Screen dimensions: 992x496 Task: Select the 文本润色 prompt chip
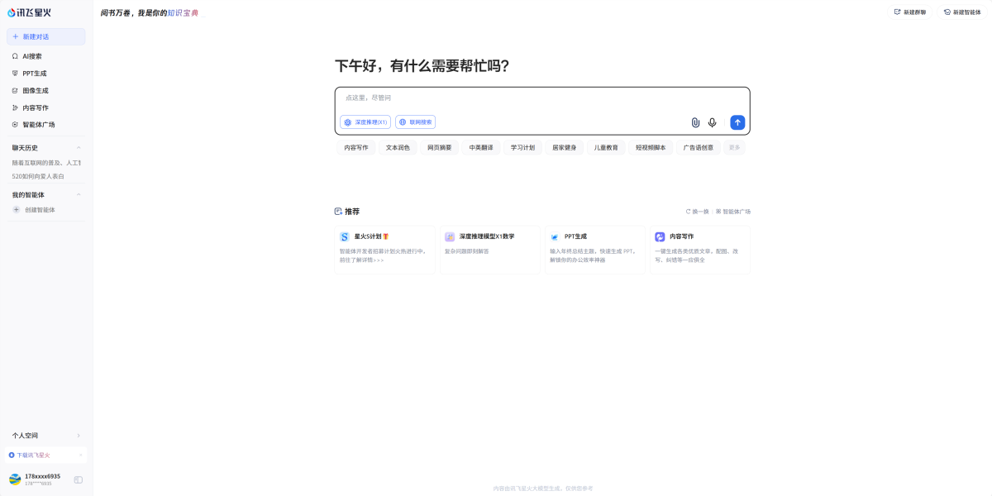pos(398,148)
